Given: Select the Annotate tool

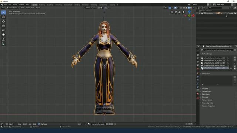Looking at the screenshot, I should [x=3, y=40].
